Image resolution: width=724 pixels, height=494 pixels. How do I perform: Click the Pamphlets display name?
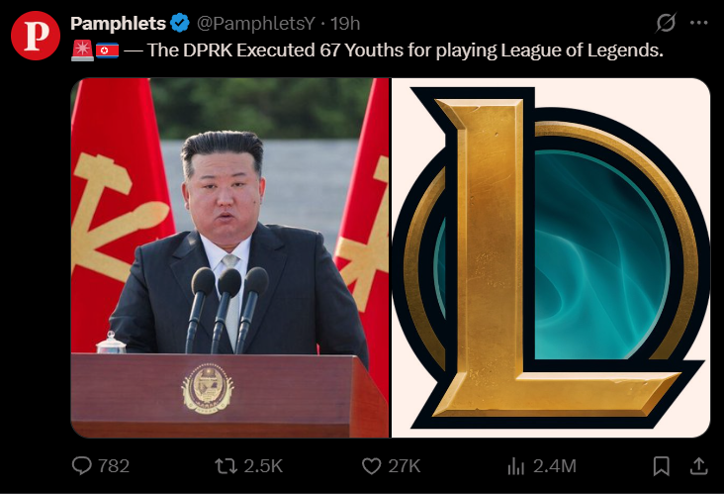click(x=119, y=23)
